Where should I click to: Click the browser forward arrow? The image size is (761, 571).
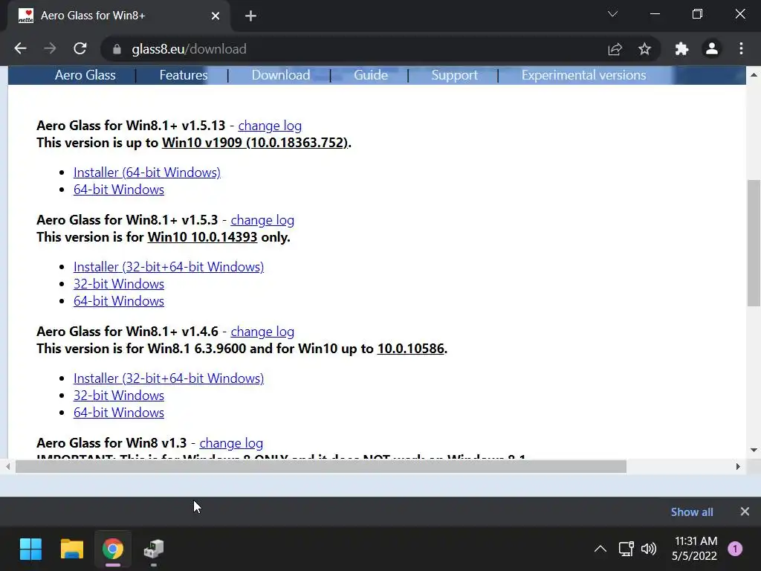click(50, 48)
